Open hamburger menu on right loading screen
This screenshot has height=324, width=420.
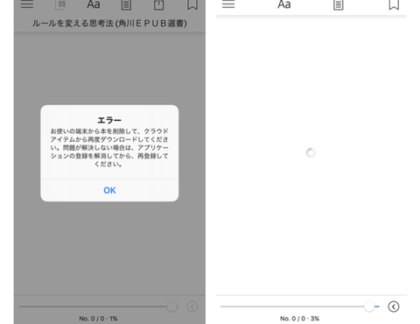pos(228,4)
